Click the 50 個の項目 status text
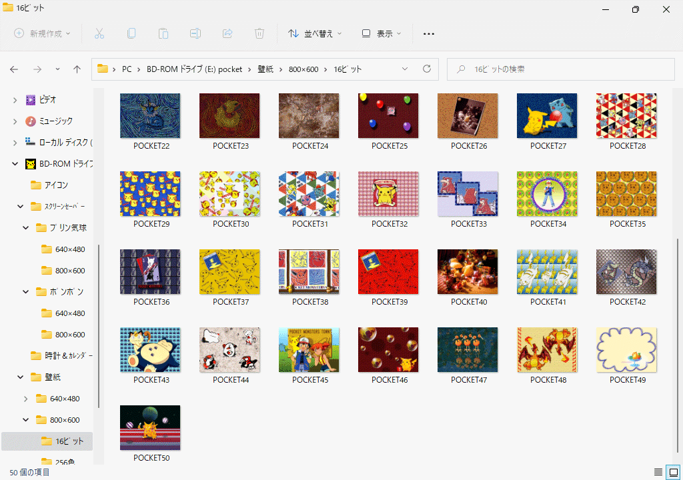The image size is (683, 480). click(x=29, y=472)
